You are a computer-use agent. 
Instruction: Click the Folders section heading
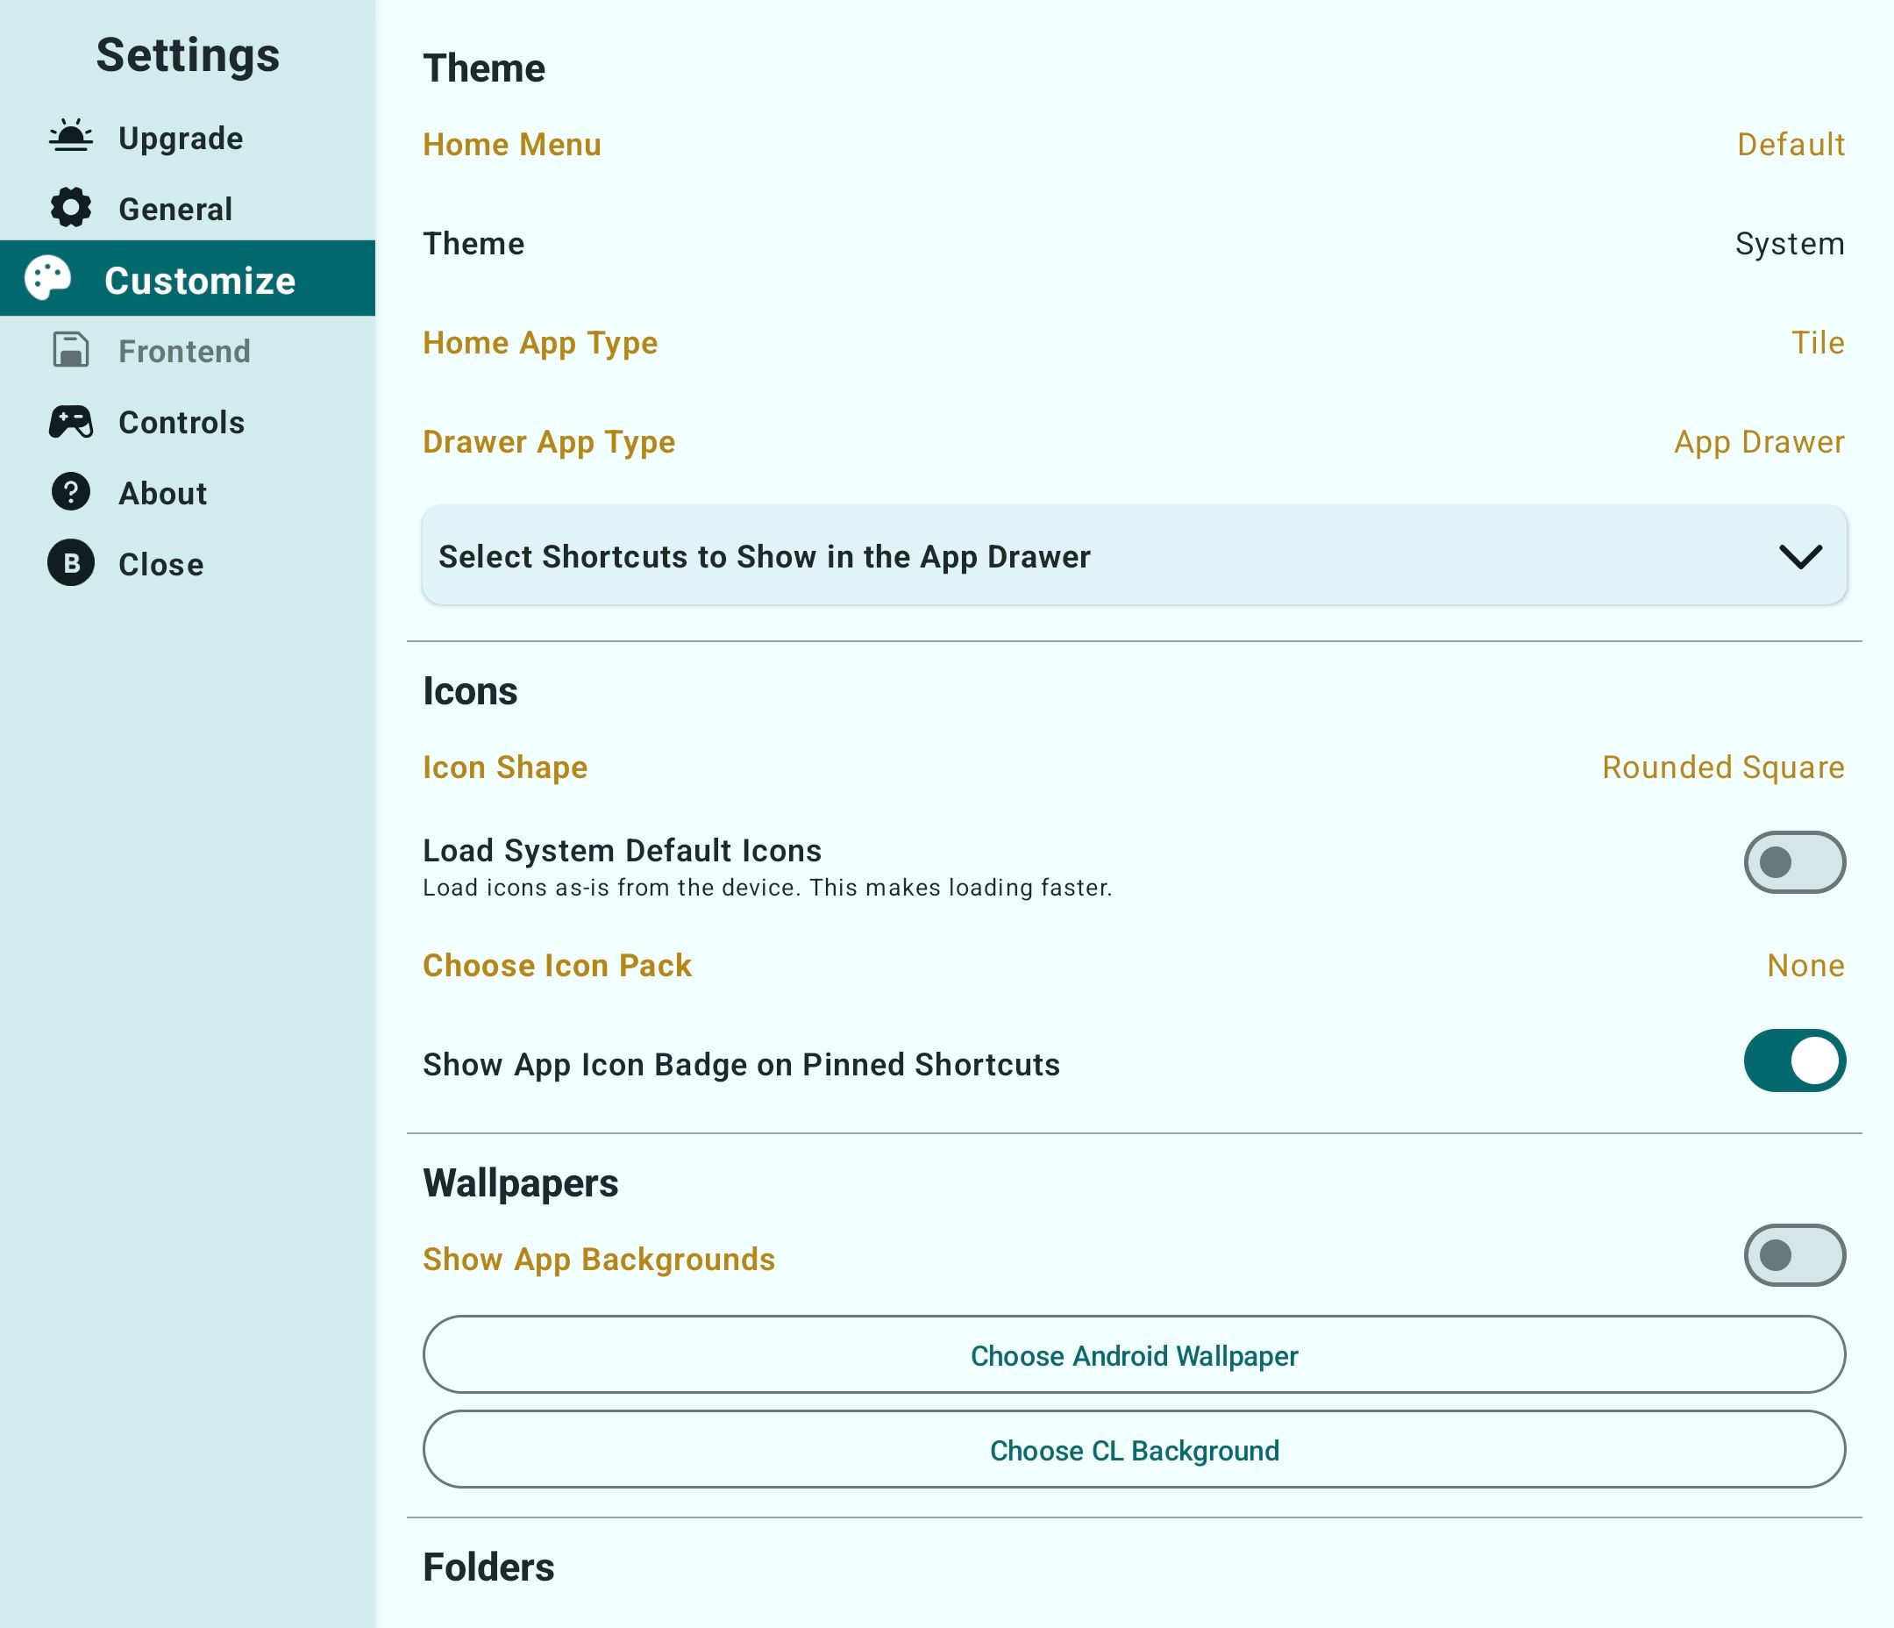coord(488,1567)
